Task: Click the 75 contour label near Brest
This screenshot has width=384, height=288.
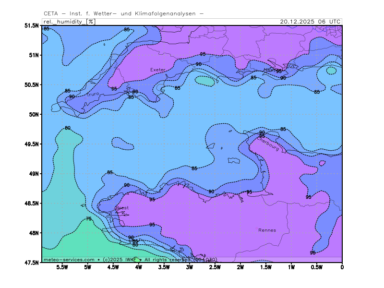Action: (88, 219)
